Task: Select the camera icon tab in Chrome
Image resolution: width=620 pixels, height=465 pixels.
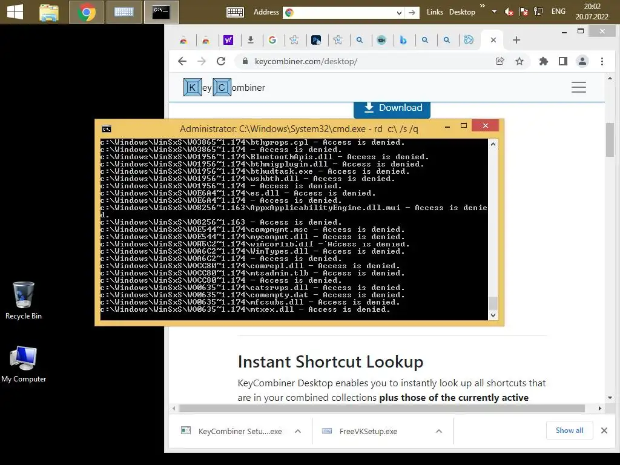Action: click(x=381, y=40)
